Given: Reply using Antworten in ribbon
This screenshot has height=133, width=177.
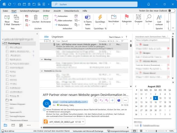Looking at the screenshot, I should pyautogui.click(x=61, y=16).
